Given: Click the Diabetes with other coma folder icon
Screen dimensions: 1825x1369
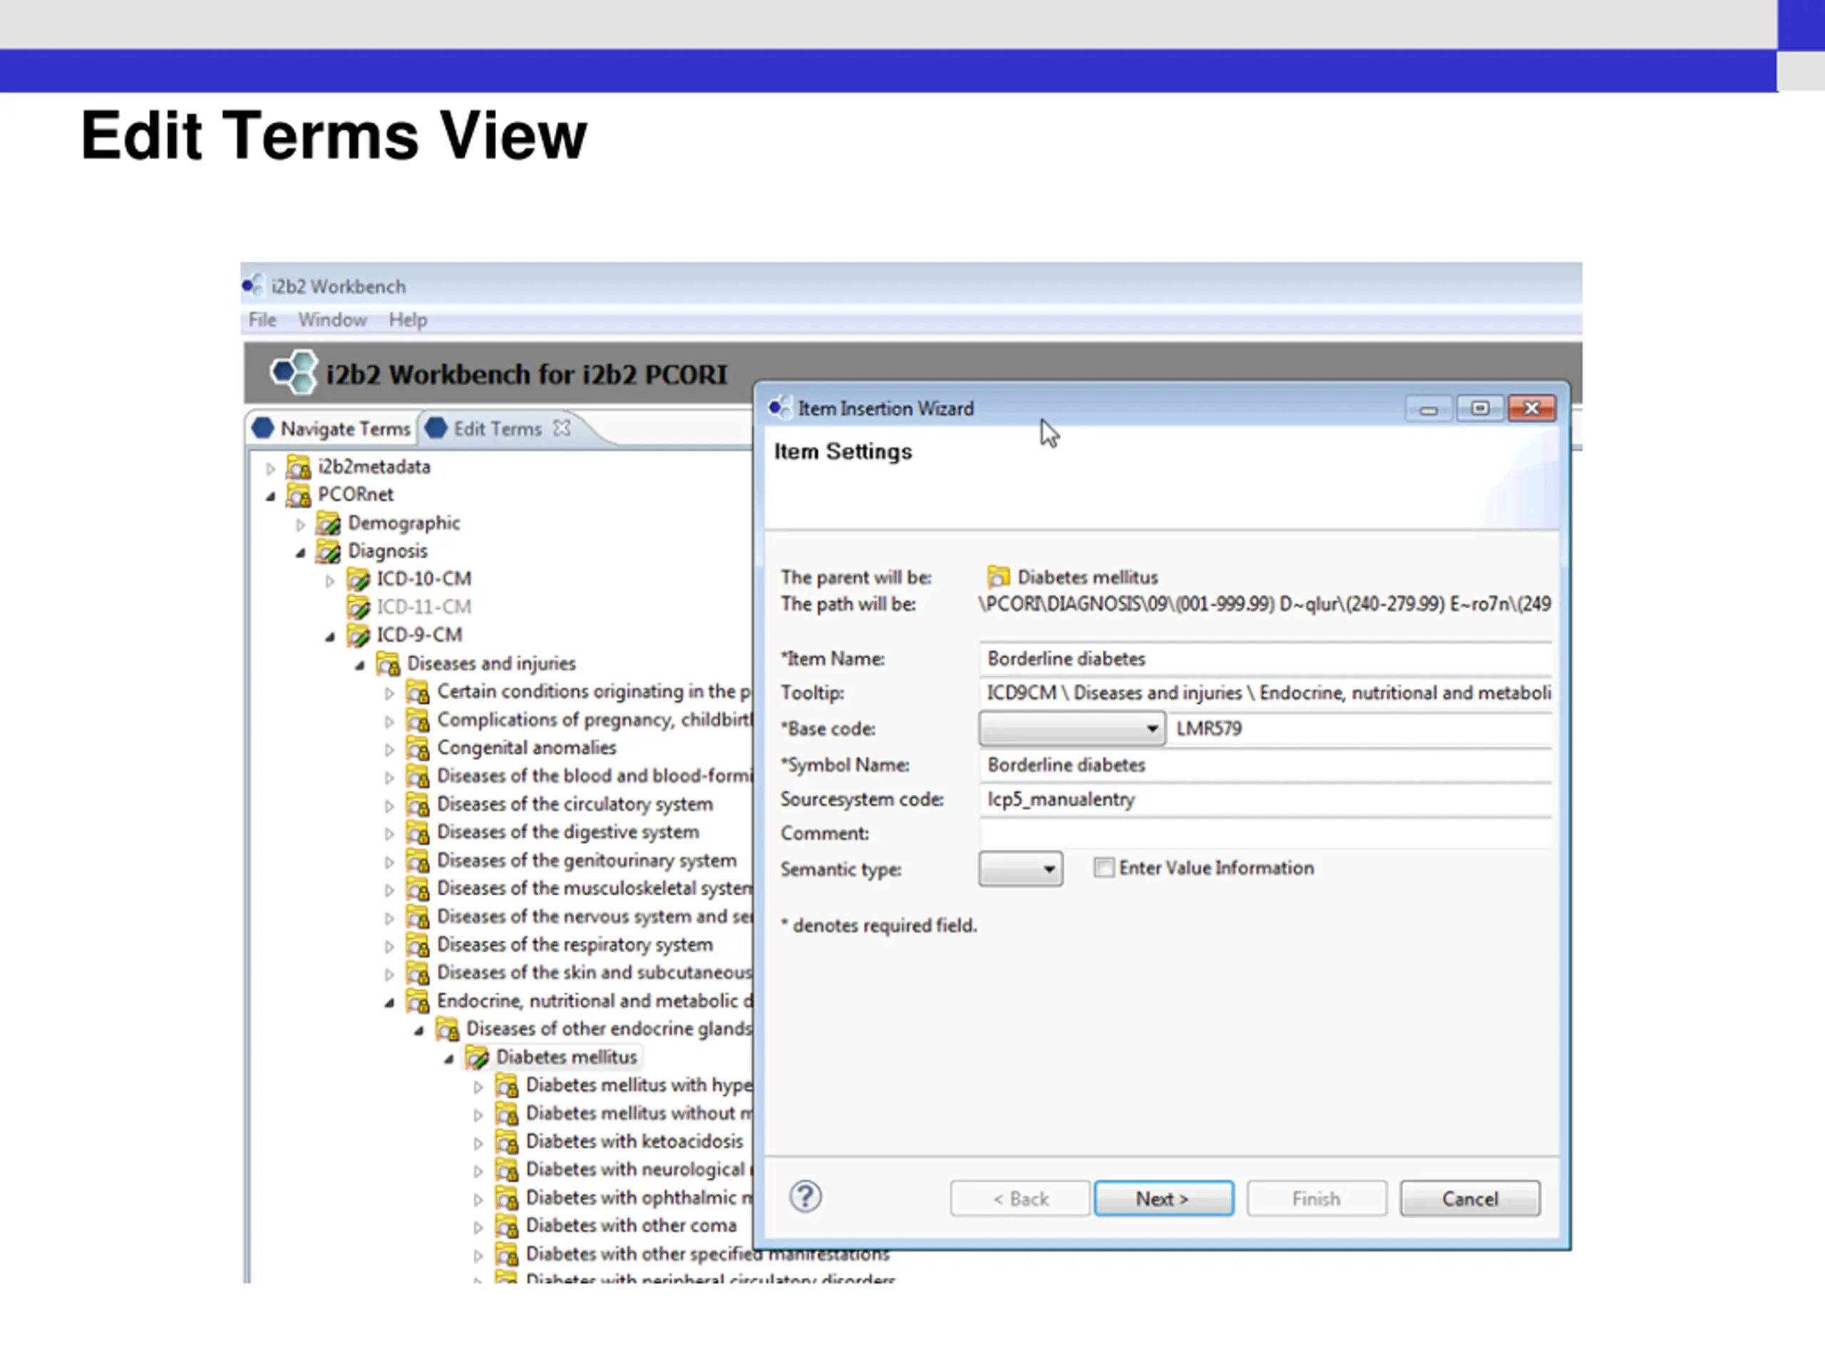Looking at the screenshot, I should [507, 1226].
